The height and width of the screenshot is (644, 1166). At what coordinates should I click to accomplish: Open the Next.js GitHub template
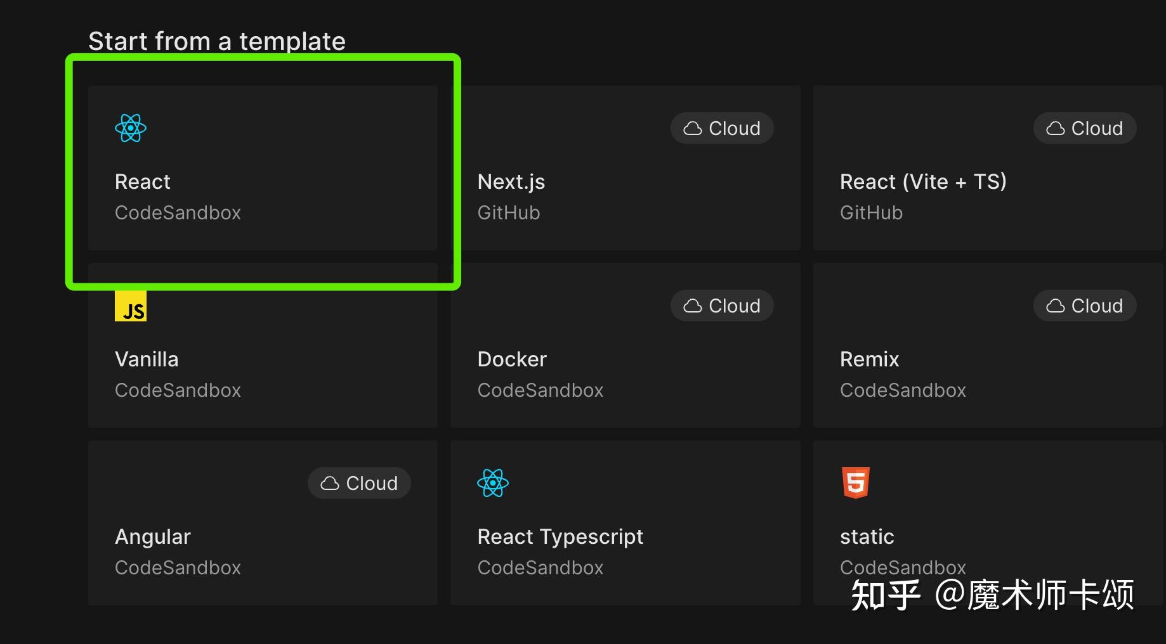(625, 168)
